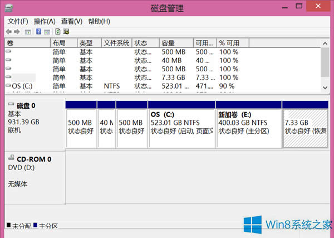Toggle the console tree pane icon
The width and height of the screenshot is (334, 238).
tap(28, 32)
